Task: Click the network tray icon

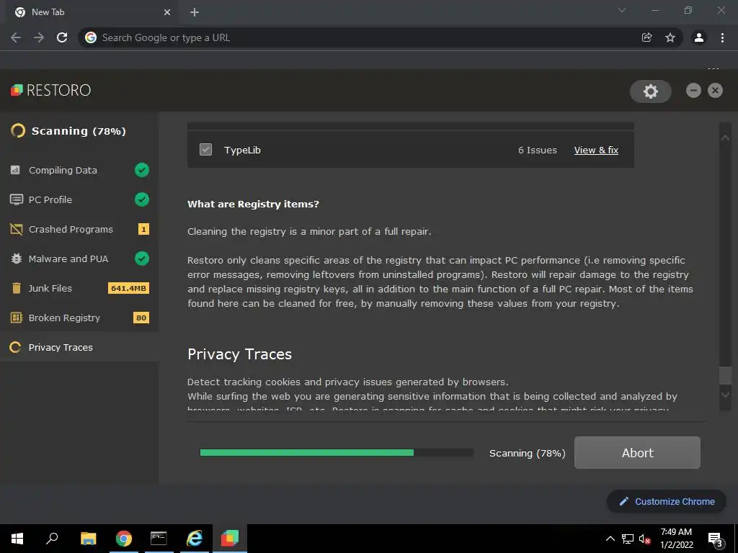Action: [x=627, y=539]
